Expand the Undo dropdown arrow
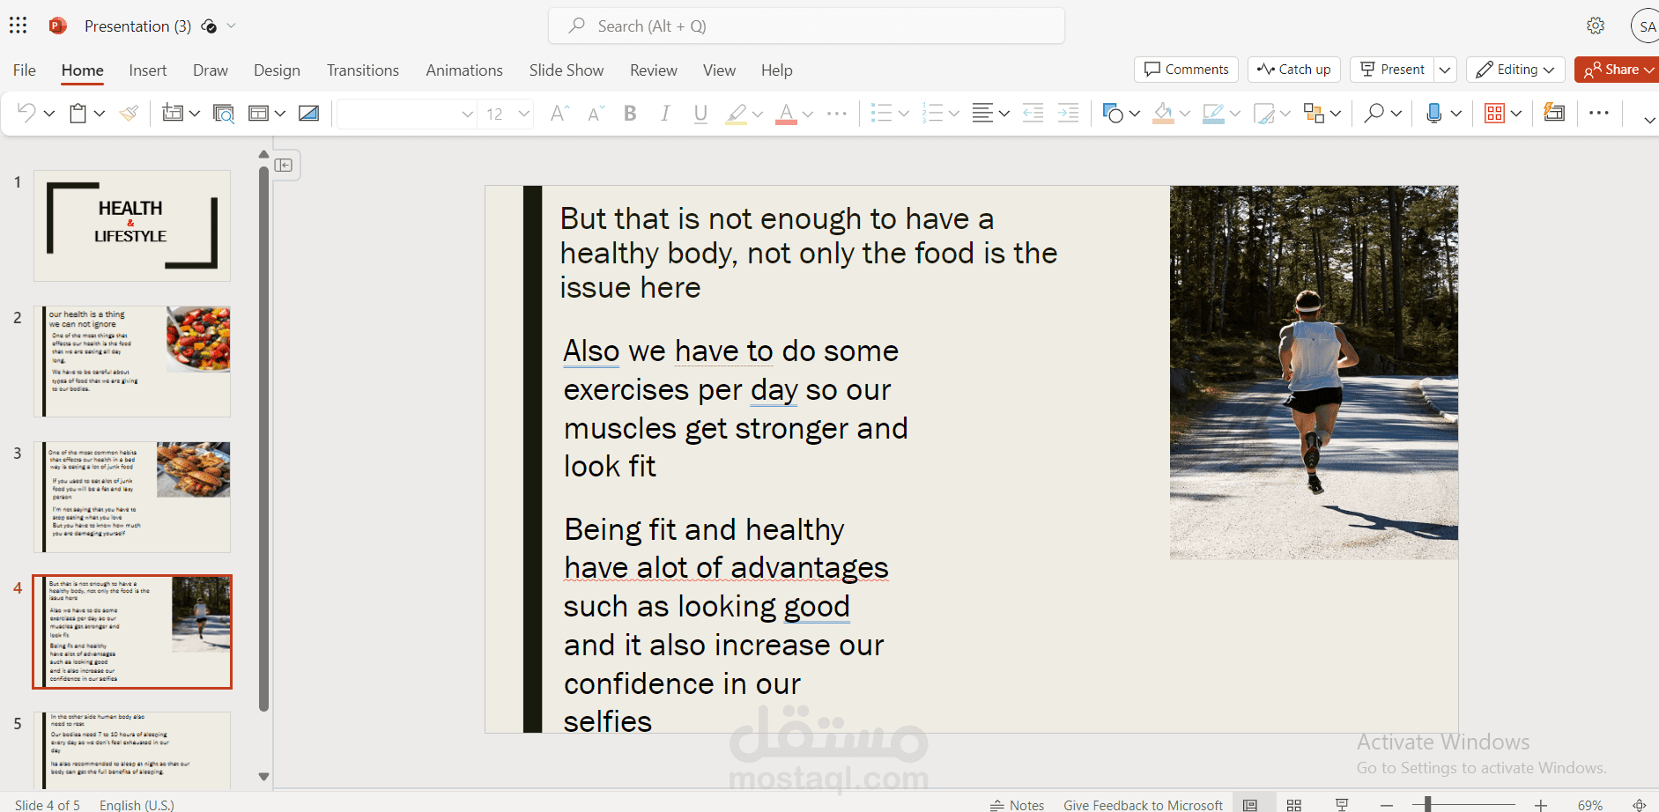The height and width of the screenshot is (812, 1659). [49, 113]
